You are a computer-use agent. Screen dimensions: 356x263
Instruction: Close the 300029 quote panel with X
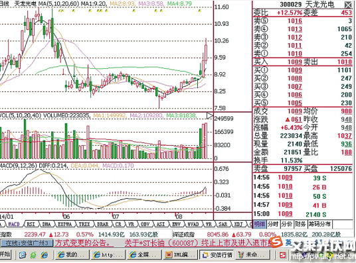tap(348, 5)
